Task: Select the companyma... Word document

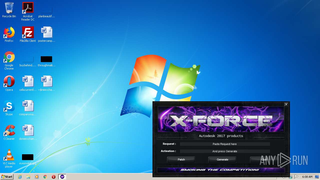Action: pyautogui.click(x=28, y=108)
